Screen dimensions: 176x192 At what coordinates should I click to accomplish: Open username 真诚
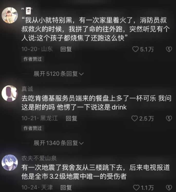click(x=27, y=89)
